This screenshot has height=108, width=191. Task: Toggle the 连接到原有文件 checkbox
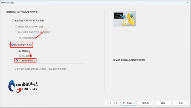[x=20, y=38]
